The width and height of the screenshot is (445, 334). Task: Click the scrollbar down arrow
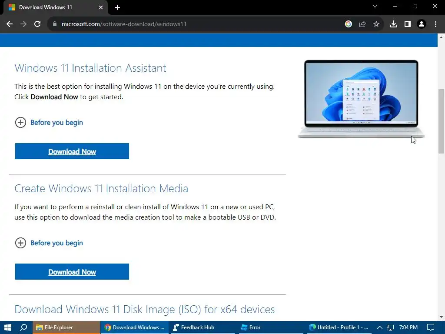(x=441, y=317)
